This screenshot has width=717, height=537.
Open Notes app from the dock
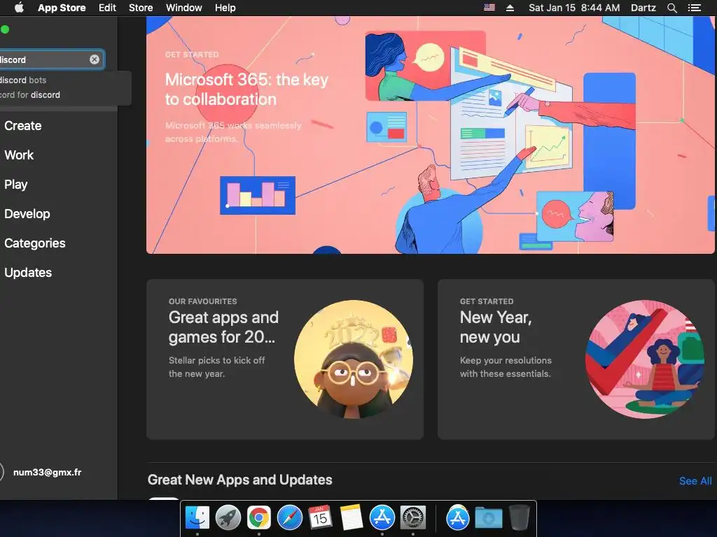[351, 518]
